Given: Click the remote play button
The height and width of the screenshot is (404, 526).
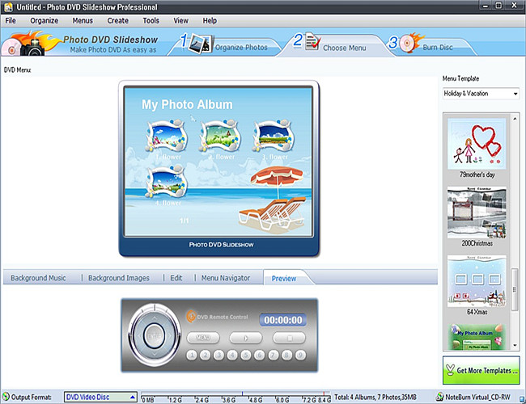Looking at the screenshot, I should pos(246,338).
